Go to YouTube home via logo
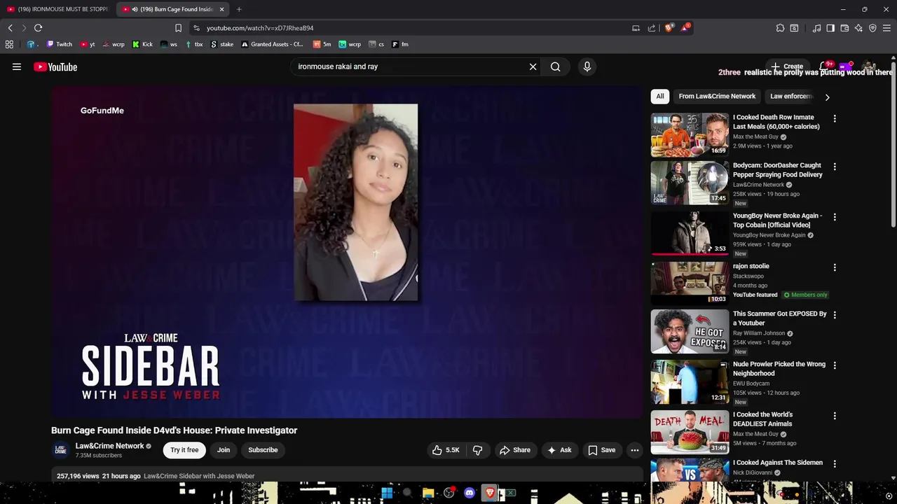The image size is (897, 504). pos(55,67)
